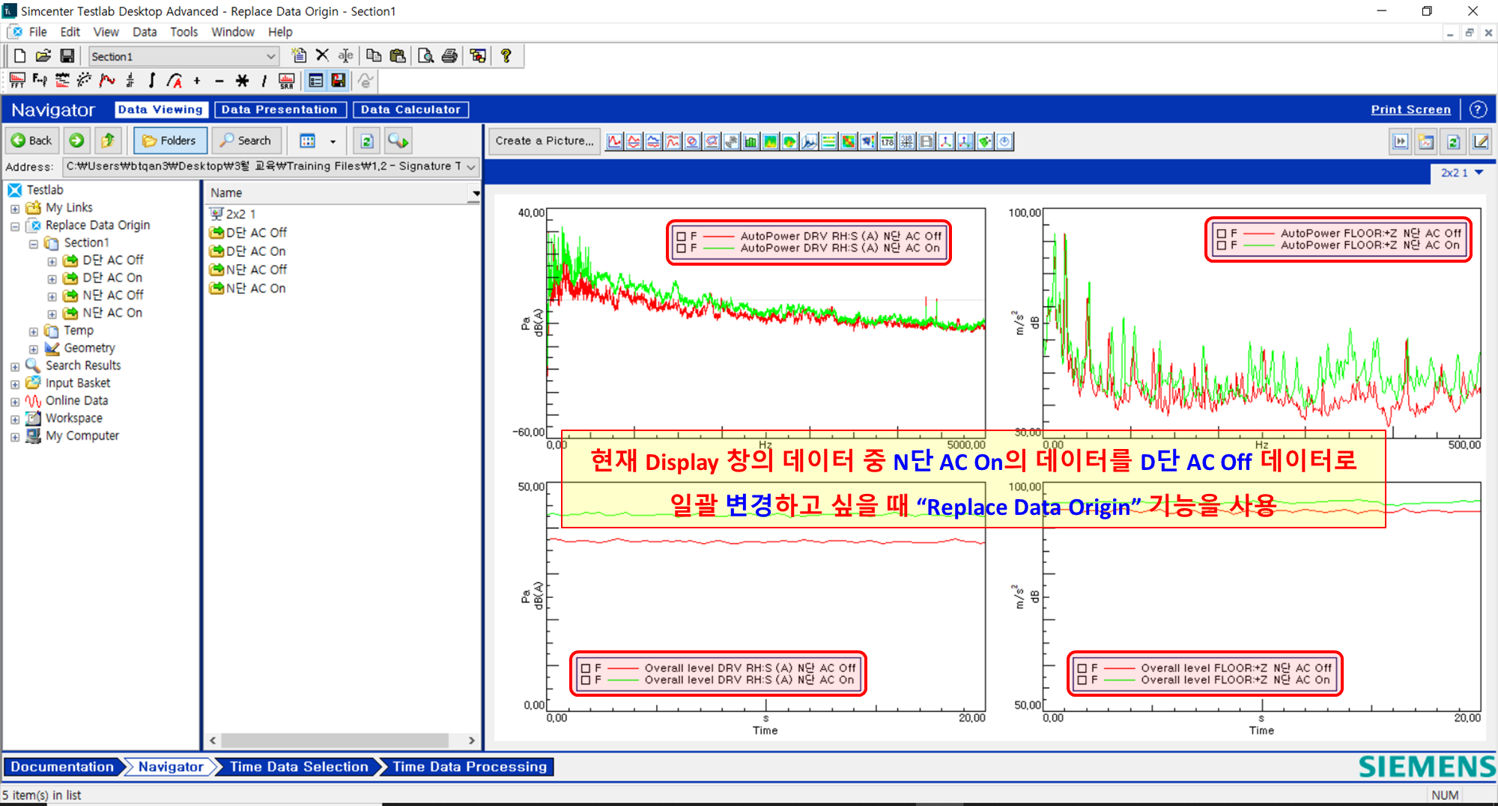Image resolution: width=1498 pixels, height=806 pixels.
Task: Click the save floppy disk icon
Action: (x=67, y=55)
